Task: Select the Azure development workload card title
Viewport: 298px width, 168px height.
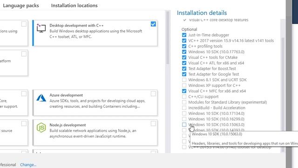Action: [66, 95]
